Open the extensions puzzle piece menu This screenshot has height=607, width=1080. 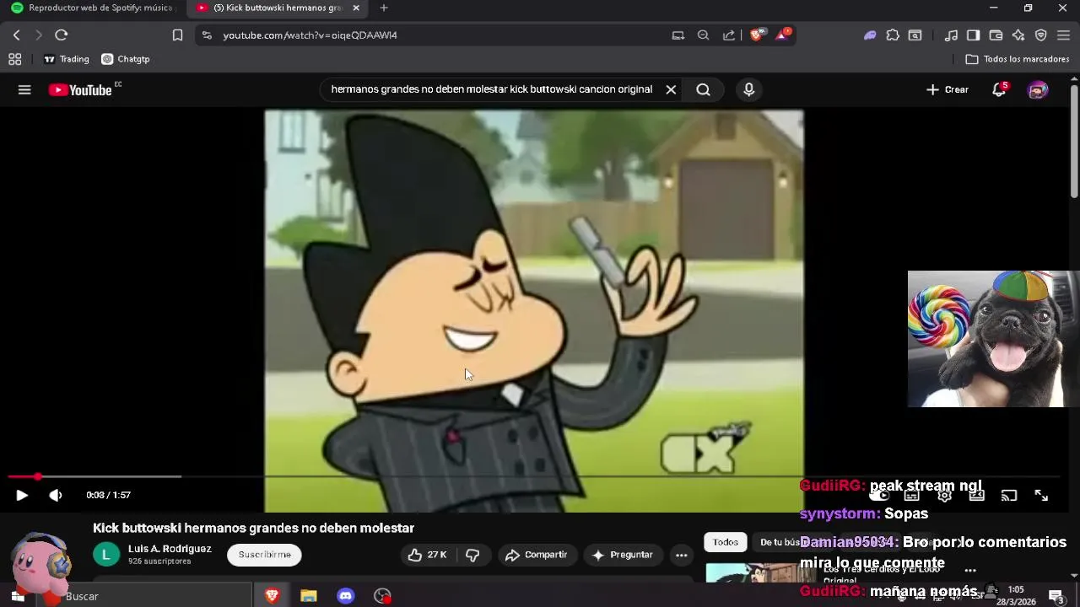tap(893, 35)
